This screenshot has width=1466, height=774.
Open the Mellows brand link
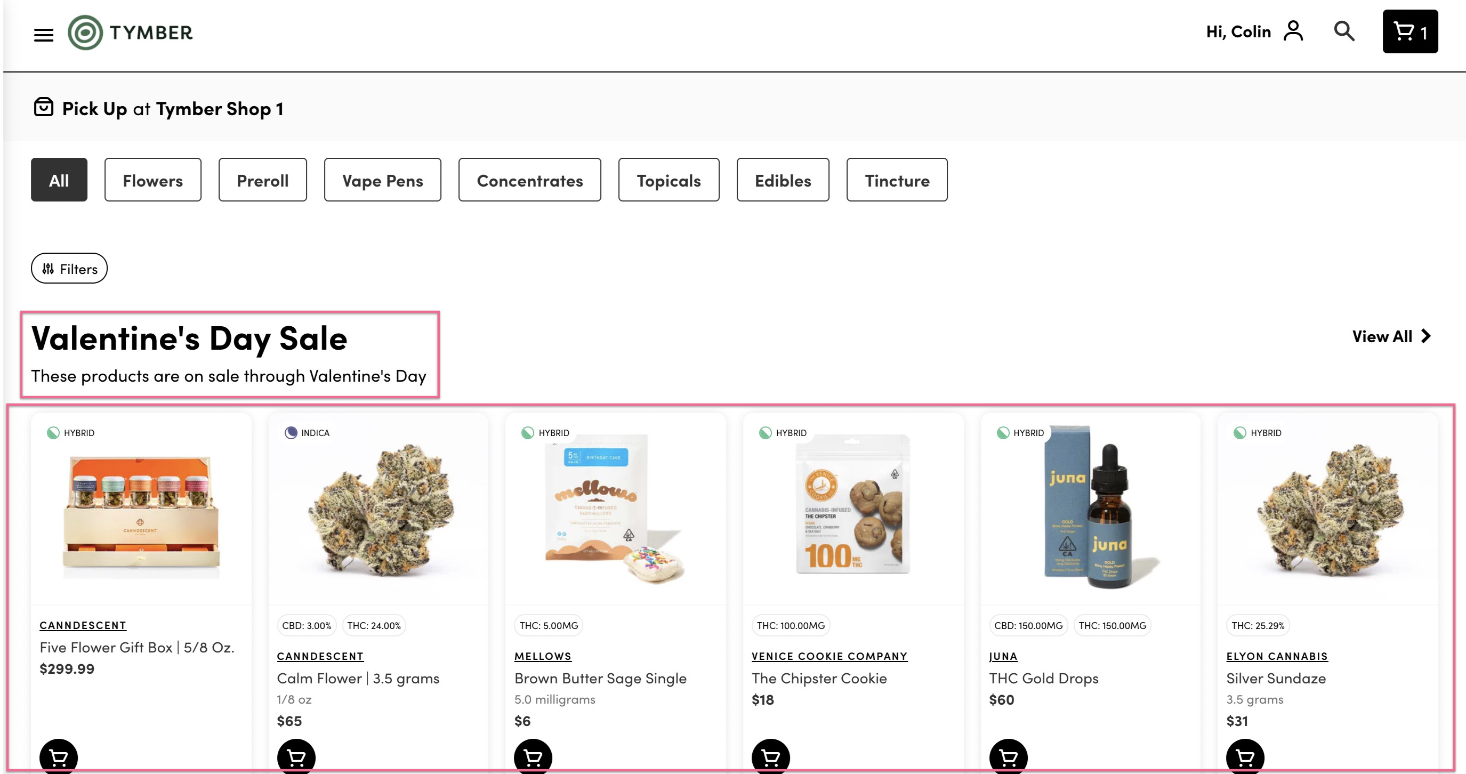pos(543,656)
